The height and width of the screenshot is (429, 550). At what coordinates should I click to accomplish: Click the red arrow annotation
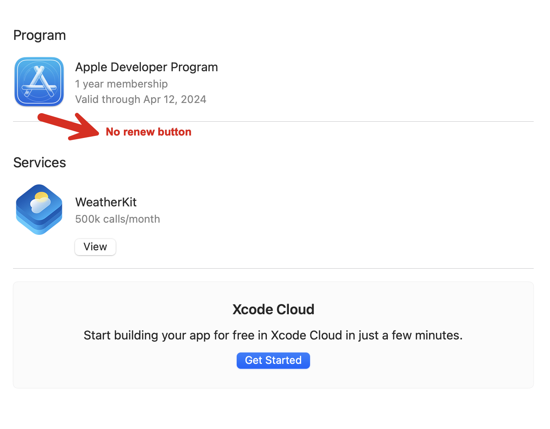[x=67, y=126]
